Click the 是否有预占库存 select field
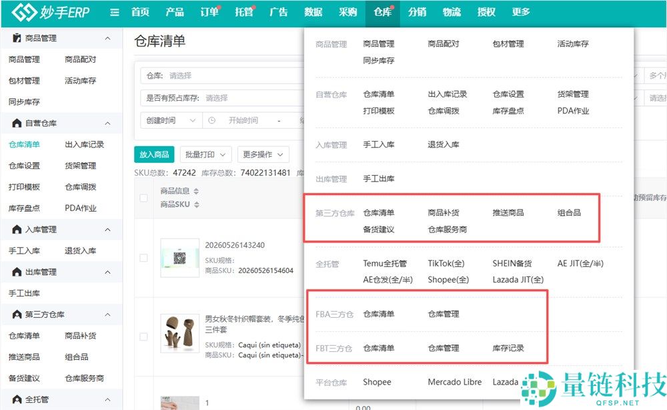Viewport: 667px width, 410px height. click(223, 98)
